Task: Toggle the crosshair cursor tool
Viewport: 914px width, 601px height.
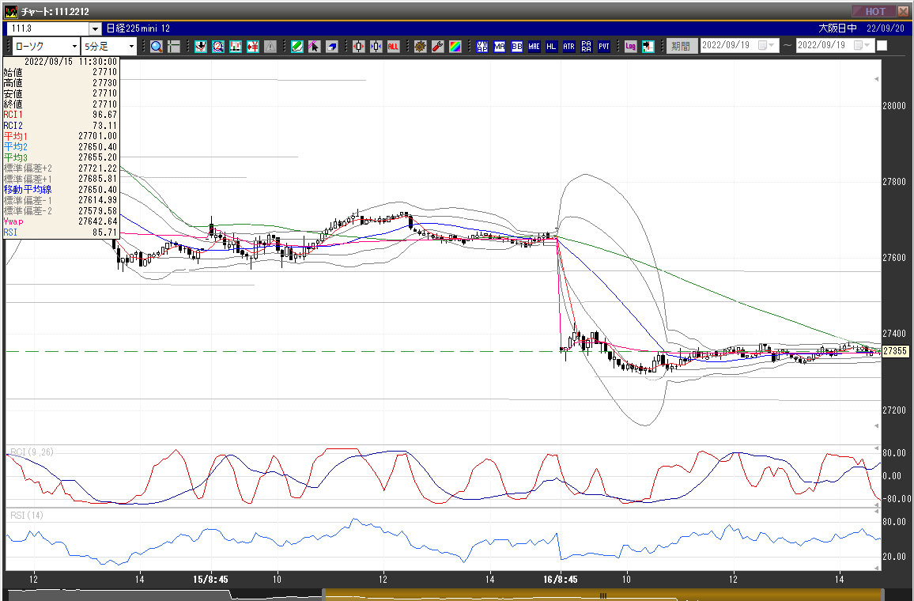Action: (x=174, y=47)
